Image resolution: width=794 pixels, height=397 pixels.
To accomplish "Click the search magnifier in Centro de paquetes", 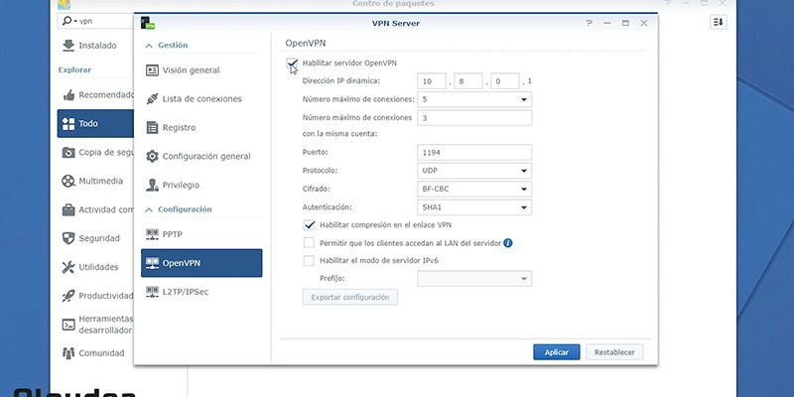I will tap(66, 21).
